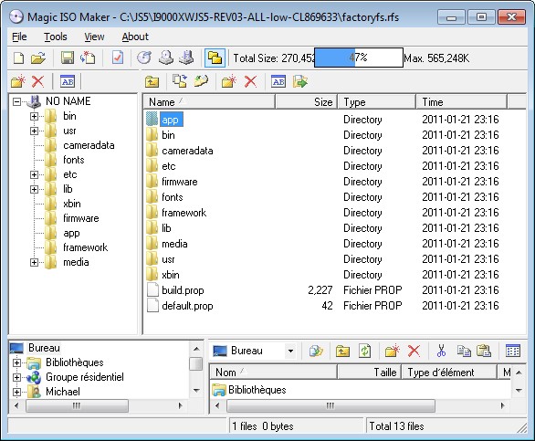Delete the selected item from the left tree toolbar
The height and width of the screenshot is (441, 535).
point(37,81)
